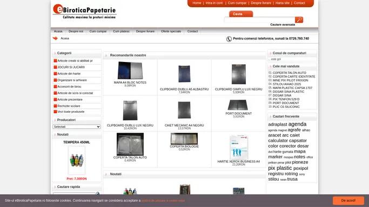
Task: Click the stilou search tag
Action: tap(273, 179)
